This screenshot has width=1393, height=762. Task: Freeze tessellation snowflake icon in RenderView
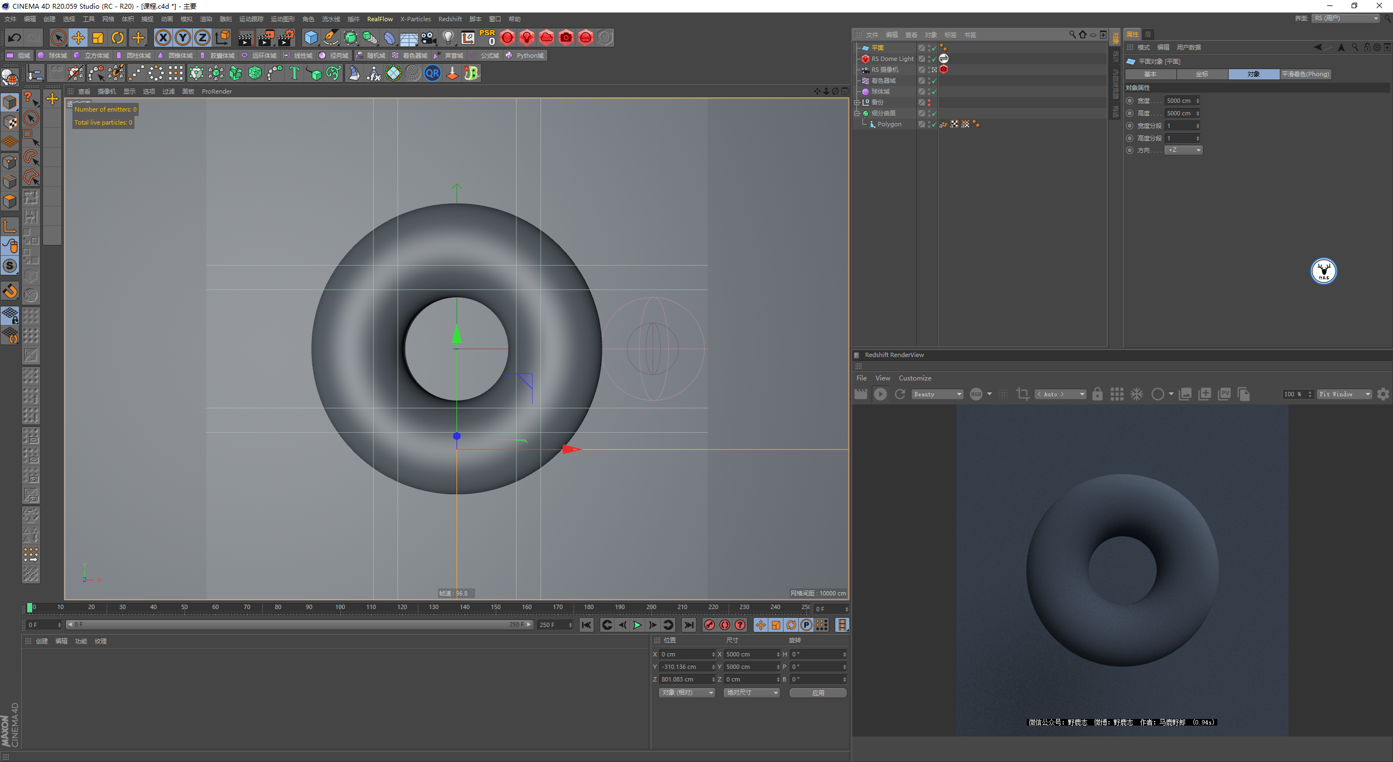1137,394
